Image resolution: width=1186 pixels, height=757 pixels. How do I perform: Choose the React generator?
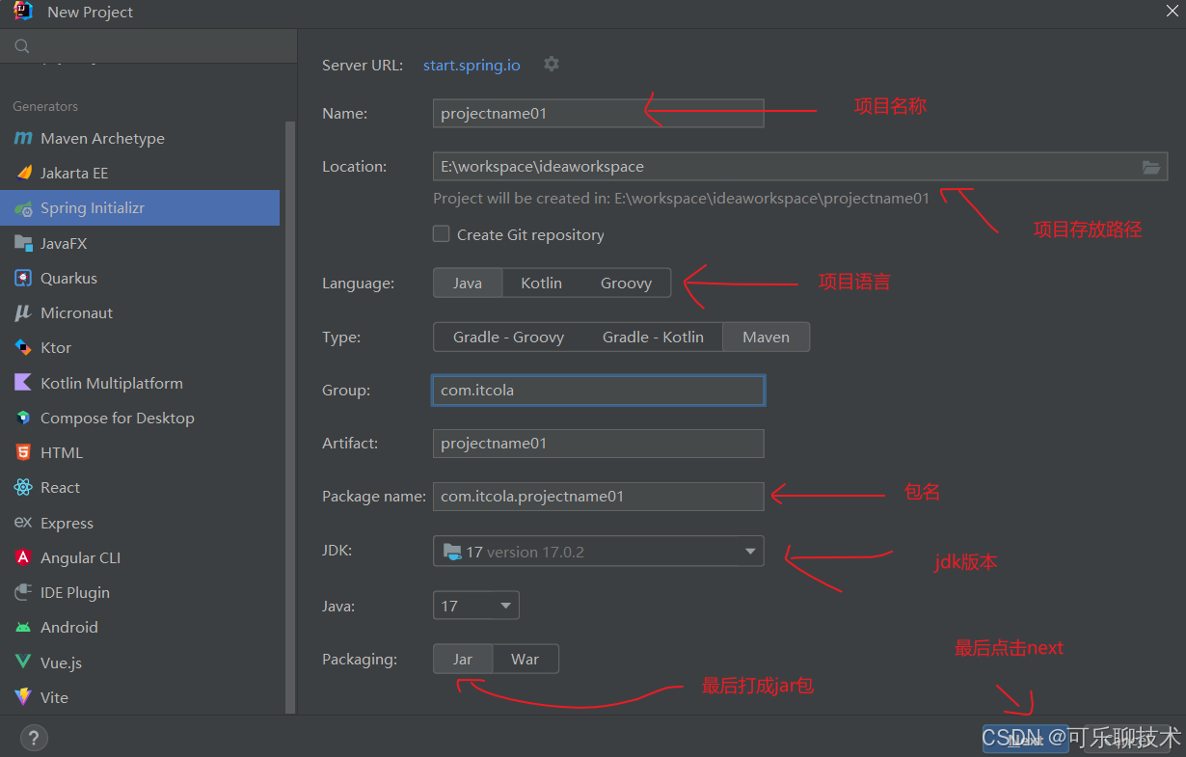(x=140, y=487)
